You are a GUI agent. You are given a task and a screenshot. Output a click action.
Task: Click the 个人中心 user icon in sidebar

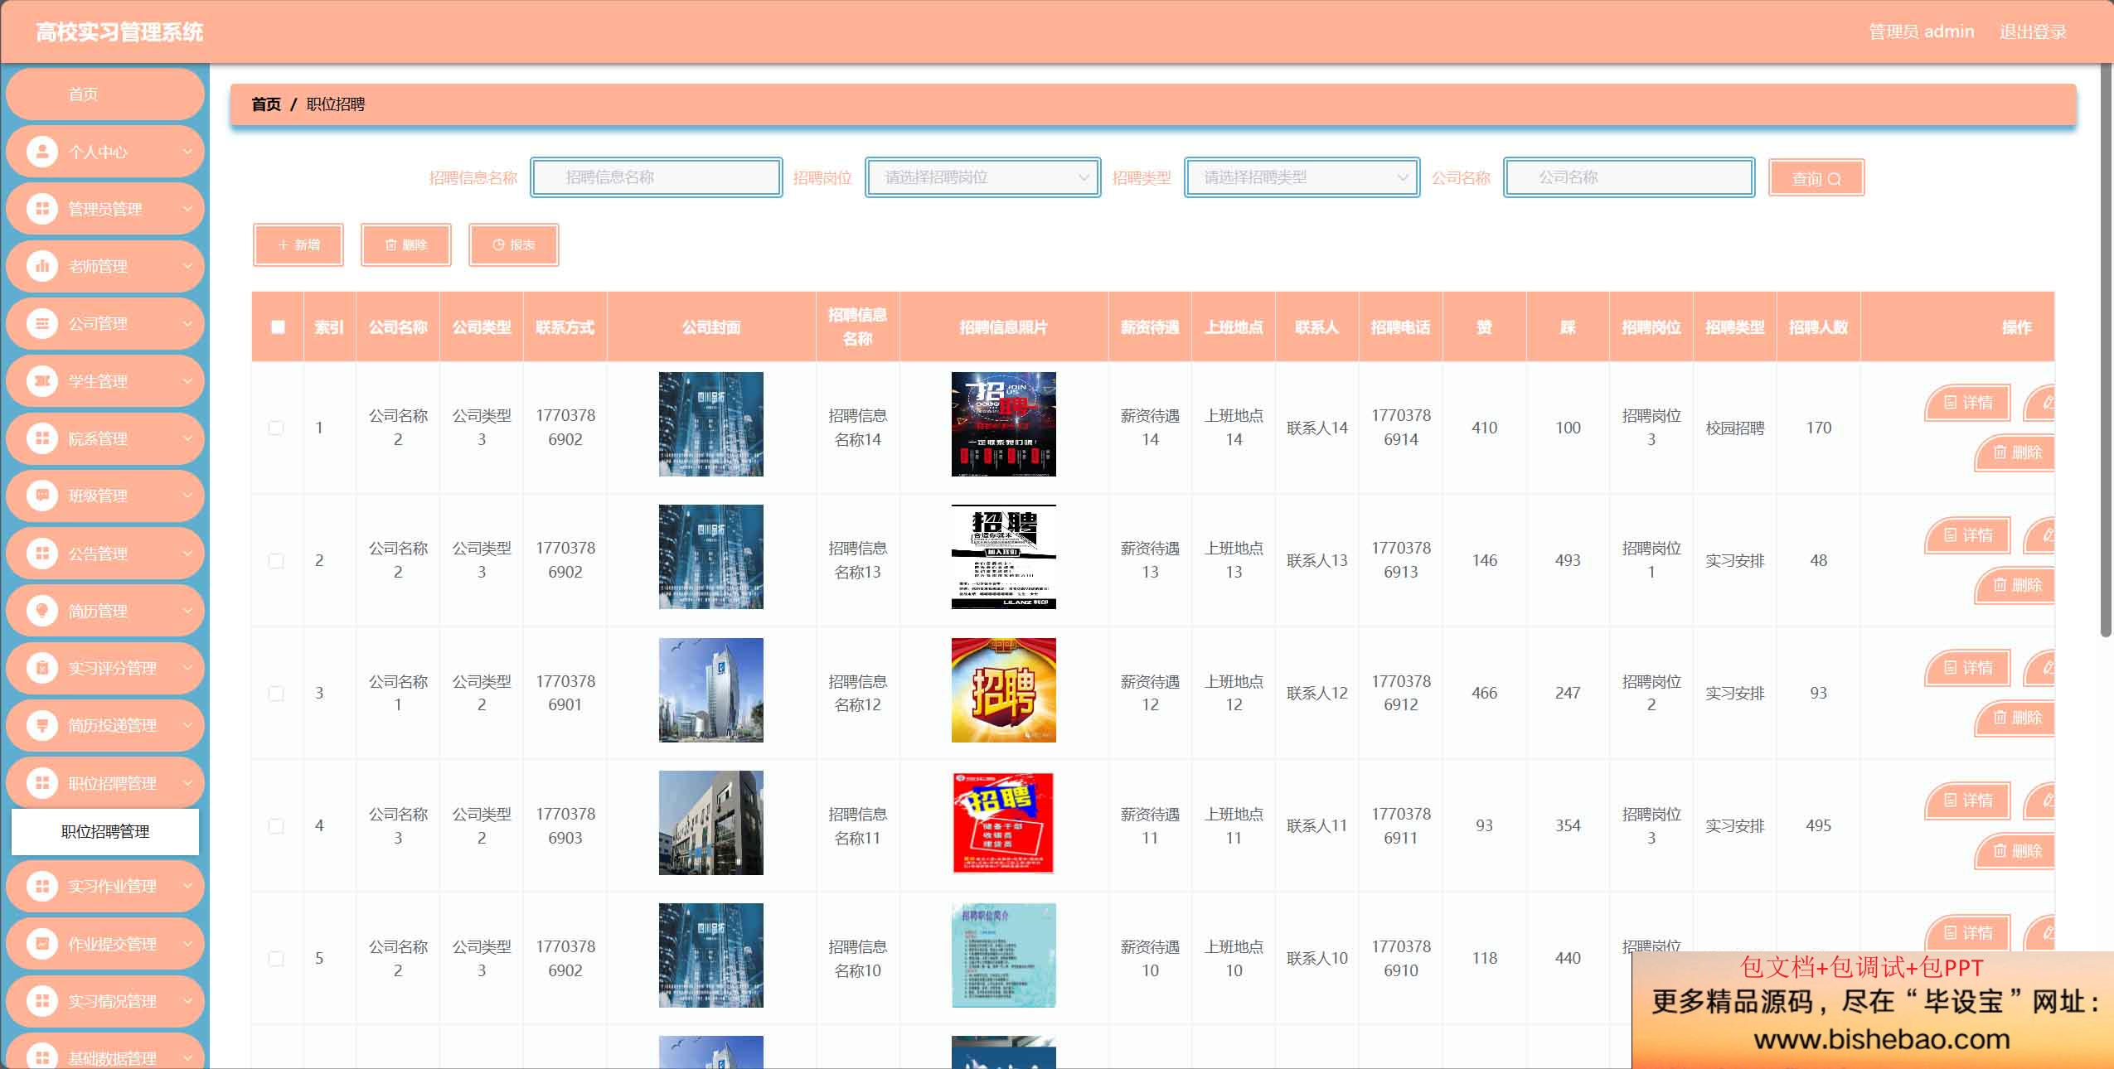[x=42, y=152]
